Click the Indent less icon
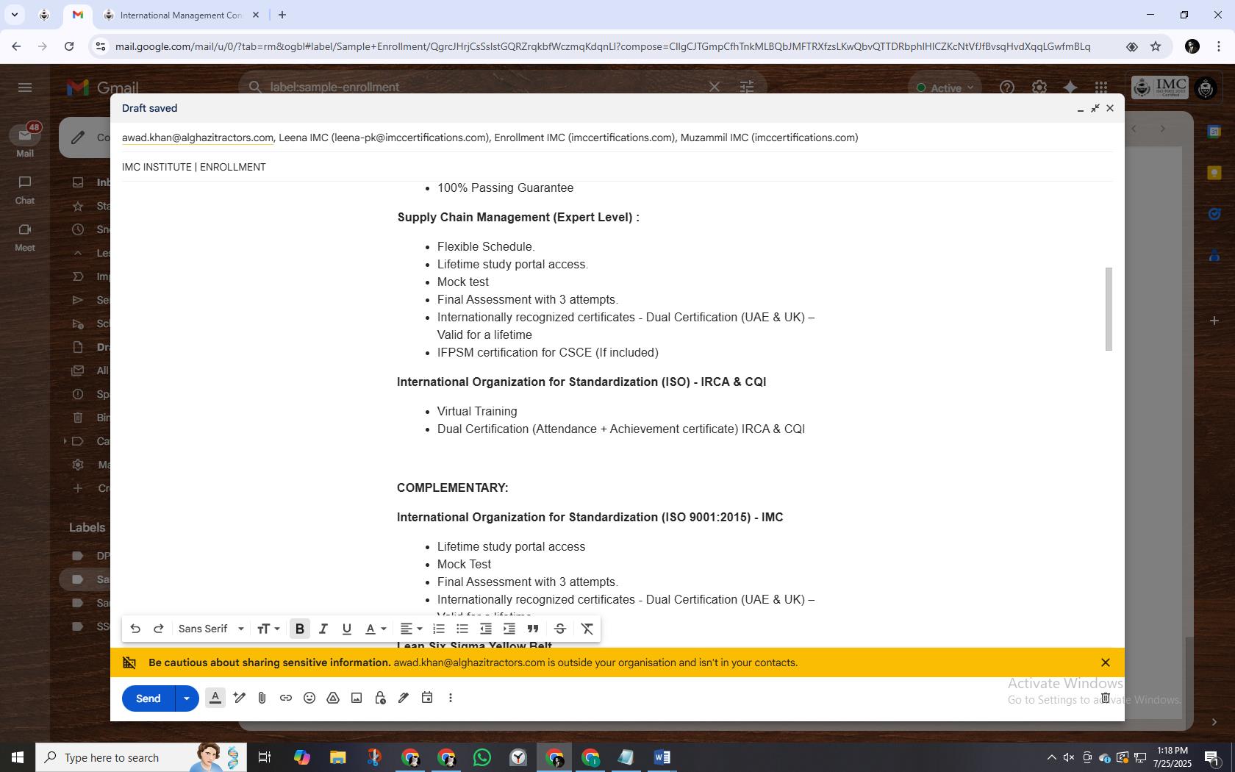This screenshot has width=1235, height=772. coord(486,629)
